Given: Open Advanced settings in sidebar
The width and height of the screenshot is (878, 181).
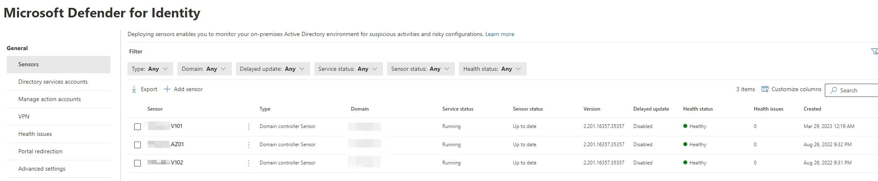Looking at the screenshot, I should click(x=59, y=169).
